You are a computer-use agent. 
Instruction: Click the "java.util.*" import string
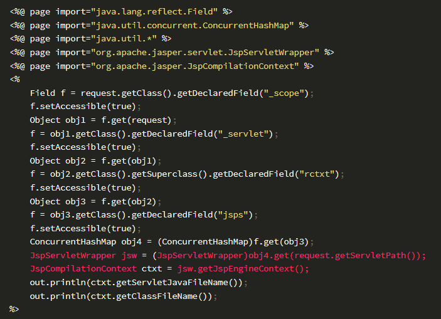pos(124,38)
